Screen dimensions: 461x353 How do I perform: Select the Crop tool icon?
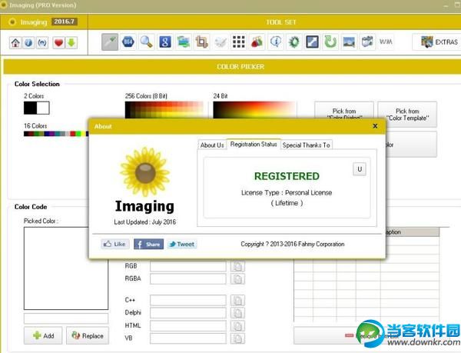(x=201, y=42)
